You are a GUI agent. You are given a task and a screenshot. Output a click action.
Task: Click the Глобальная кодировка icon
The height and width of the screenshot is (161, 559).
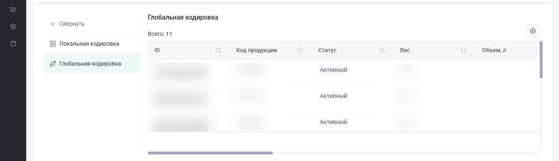click(53, 64)
